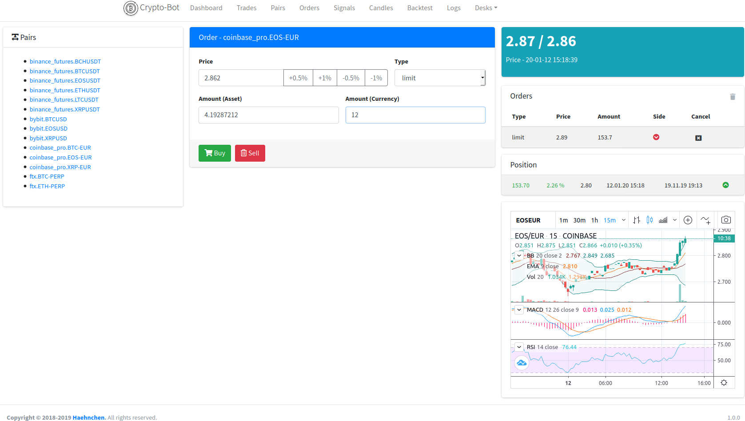The image size is (745, 421).
Task: Click the Amount (Currency) input field
Action: pos(415,115)
